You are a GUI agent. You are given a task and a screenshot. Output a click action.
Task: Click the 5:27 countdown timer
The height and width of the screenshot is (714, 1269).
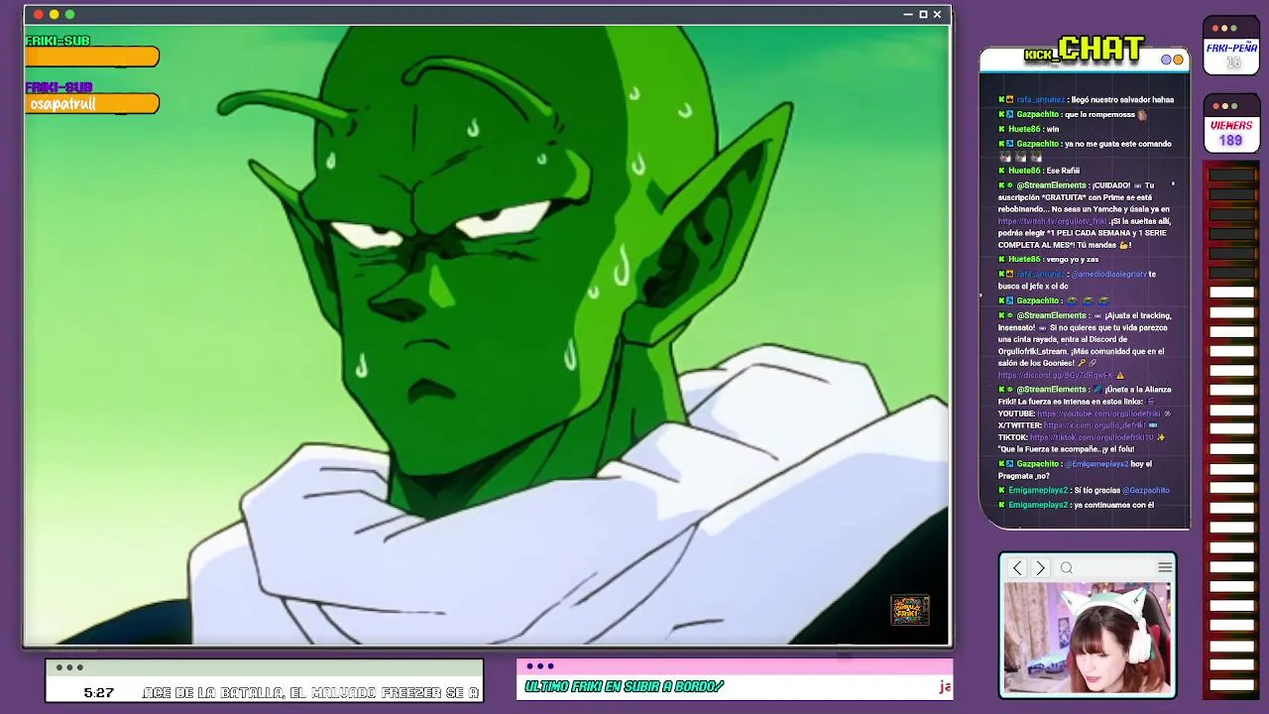98,692
